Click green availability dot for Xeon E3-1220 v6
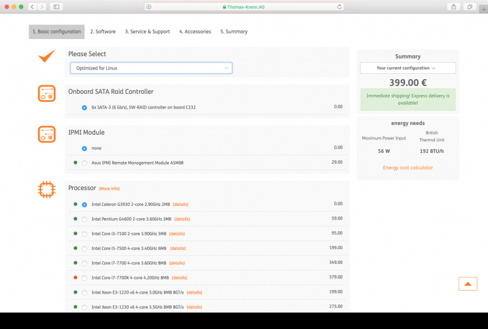The width and height of the screenshot is (488, 329). coord(75,292)
